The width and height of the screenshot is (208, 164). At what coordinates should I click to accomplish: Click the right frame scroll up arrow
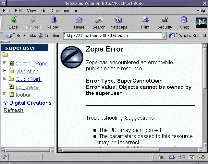point(205,46)
